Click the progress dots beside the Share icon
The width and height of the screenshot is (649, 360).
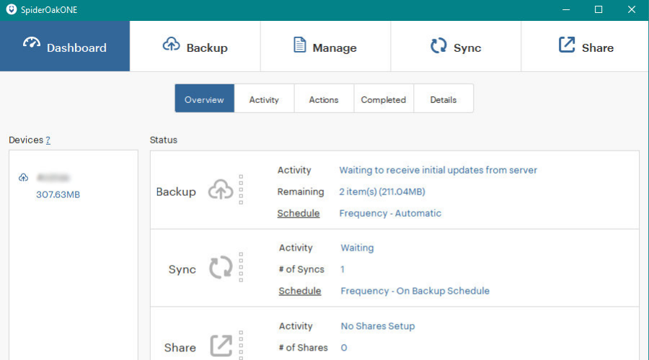pos(241,345)
